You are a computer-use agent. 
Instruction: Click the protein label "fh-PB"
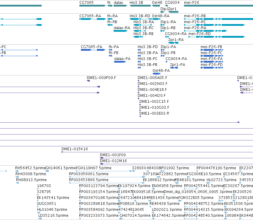coord(114,53)
